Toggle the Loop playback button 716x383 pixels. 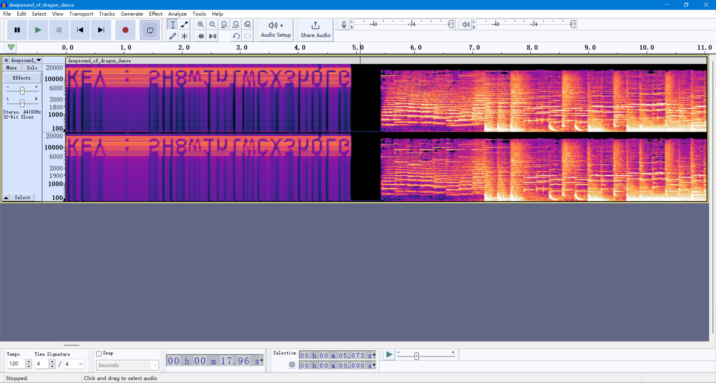[150, 30]
